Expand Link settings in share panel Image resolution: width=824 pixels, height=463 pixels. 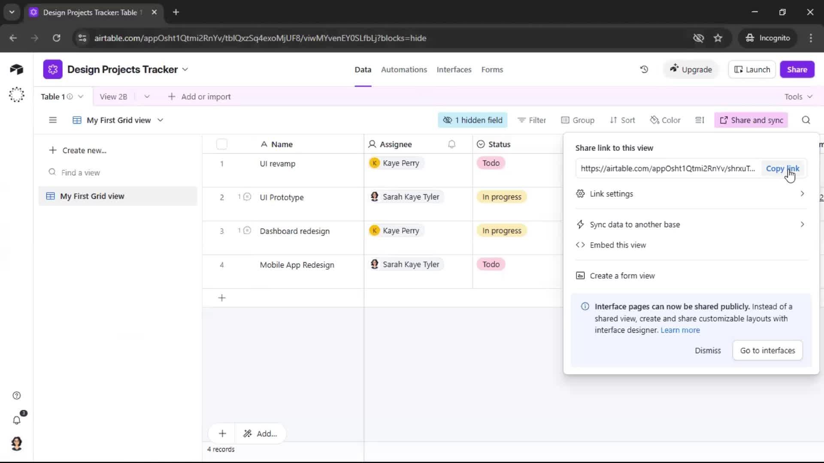691,194
